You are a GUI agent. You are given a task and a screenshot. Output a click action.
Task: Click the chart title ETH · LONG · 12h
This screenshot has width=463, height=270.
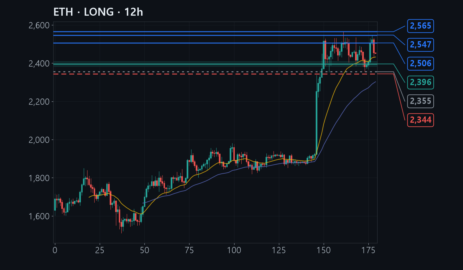tap(98, 12)
